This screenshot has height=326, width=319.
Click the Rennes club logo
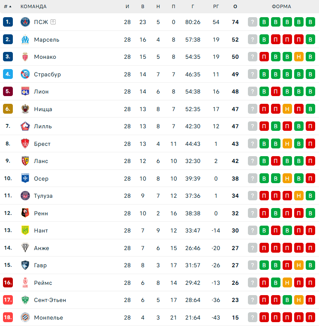[x=25, y=213]
